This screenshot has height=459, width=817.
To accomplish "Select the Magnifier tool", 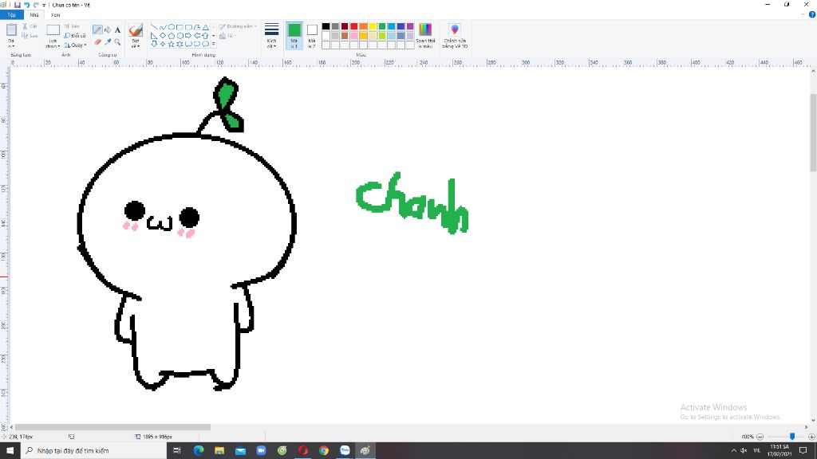I will 118,41.
